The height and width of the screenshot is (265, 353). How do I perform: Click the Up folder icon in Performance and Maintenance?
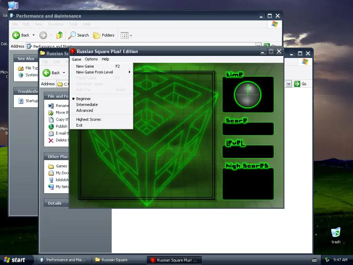pos(59,35)
